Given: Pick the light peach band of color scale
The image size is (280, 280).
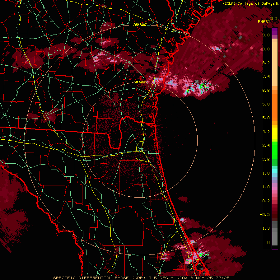Looking at the screenshot, I should point(275,64).
